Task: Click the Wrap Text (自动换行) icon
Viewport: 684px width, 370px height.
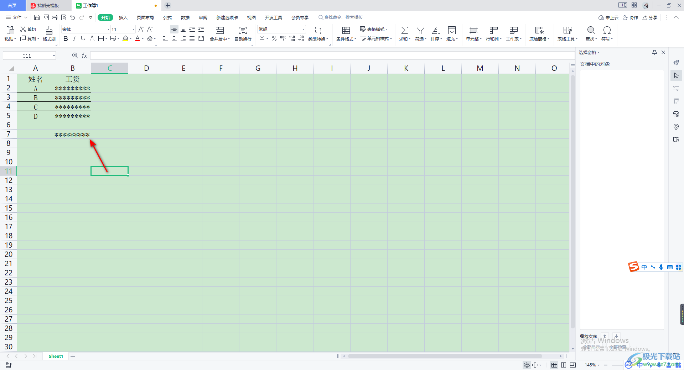Action: (x=243, y=30)
